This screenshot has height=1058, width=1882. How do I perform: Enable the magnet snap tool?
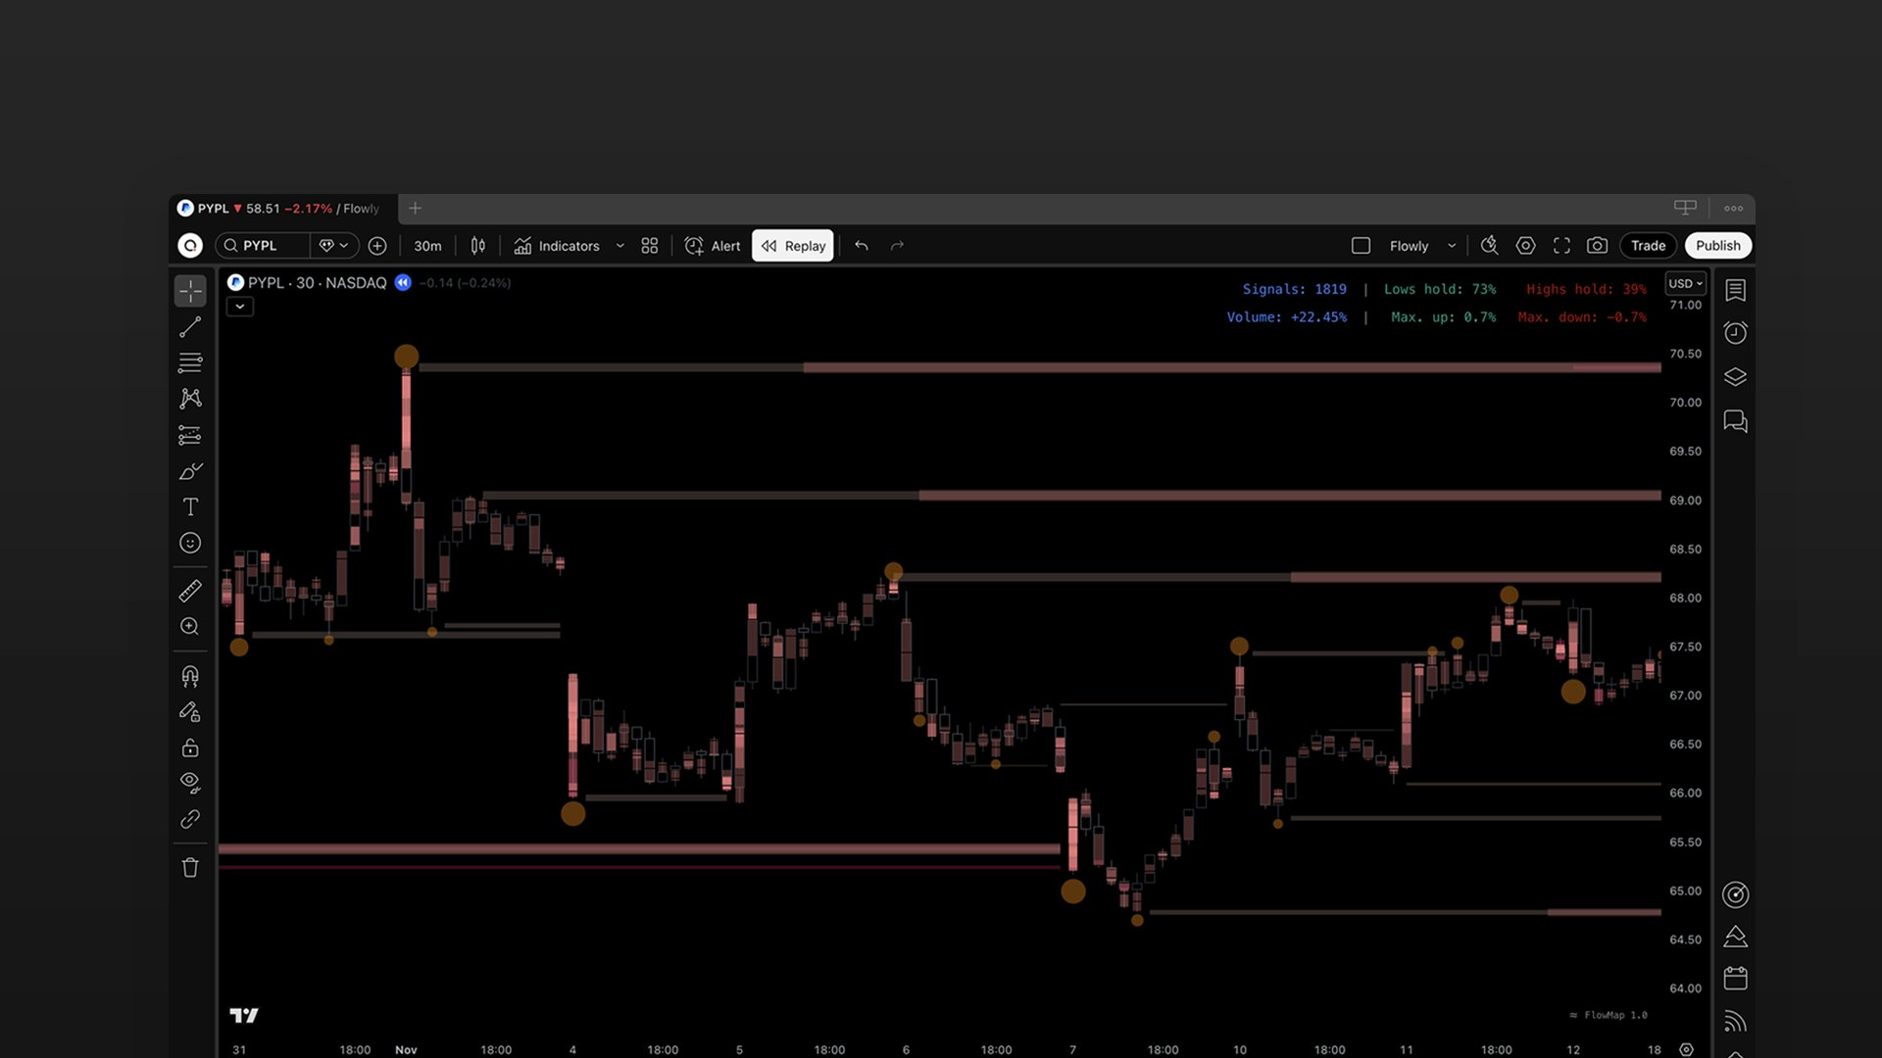tap(190, 676)
